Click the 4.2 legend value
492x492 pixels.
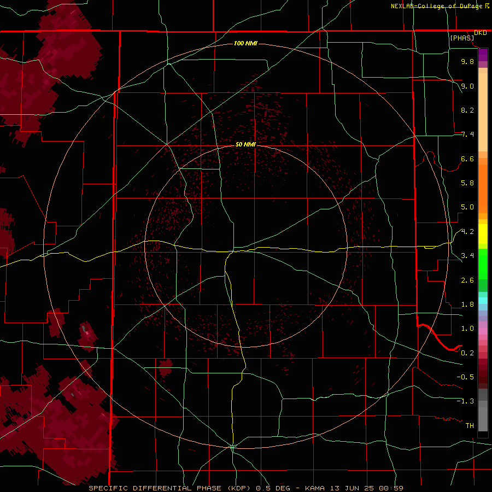pos(467,232)
